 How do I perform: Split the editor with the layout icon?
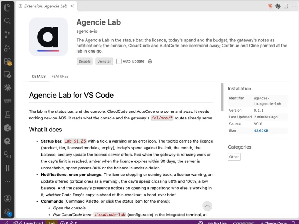click(x=286, y=6)
